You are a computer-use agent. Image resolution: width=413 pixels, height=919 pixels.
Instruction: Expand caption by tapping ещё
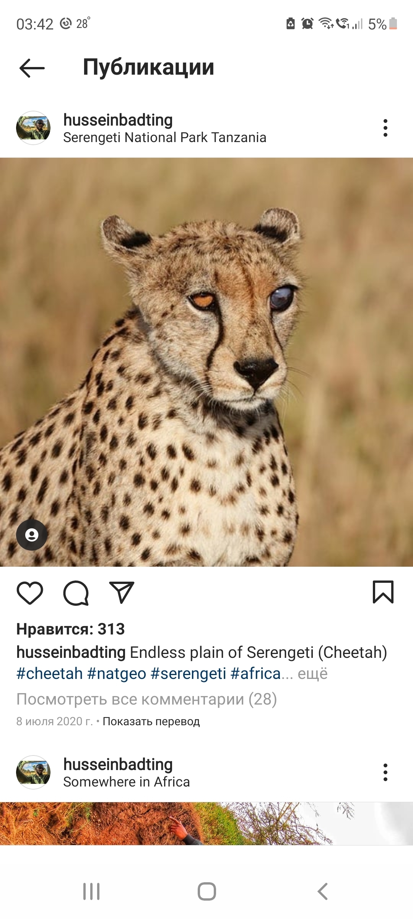(x=312, y=674)
